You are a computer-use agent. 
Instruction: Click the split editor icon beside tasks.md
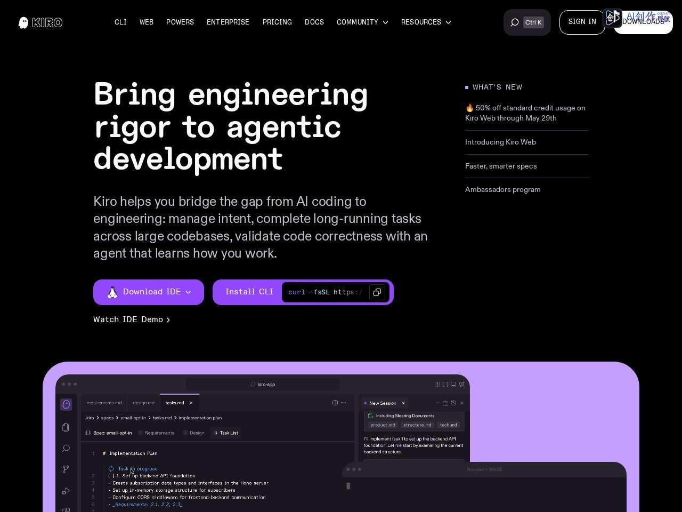pyautogui.click(x=335, y=403)
